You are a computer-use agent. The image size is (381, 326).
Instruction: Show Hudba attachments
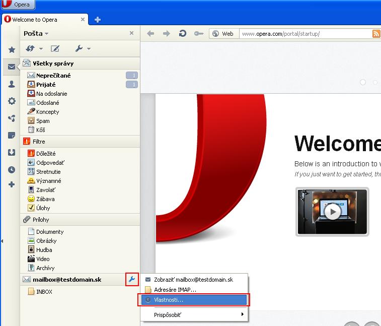coord(80,249)
